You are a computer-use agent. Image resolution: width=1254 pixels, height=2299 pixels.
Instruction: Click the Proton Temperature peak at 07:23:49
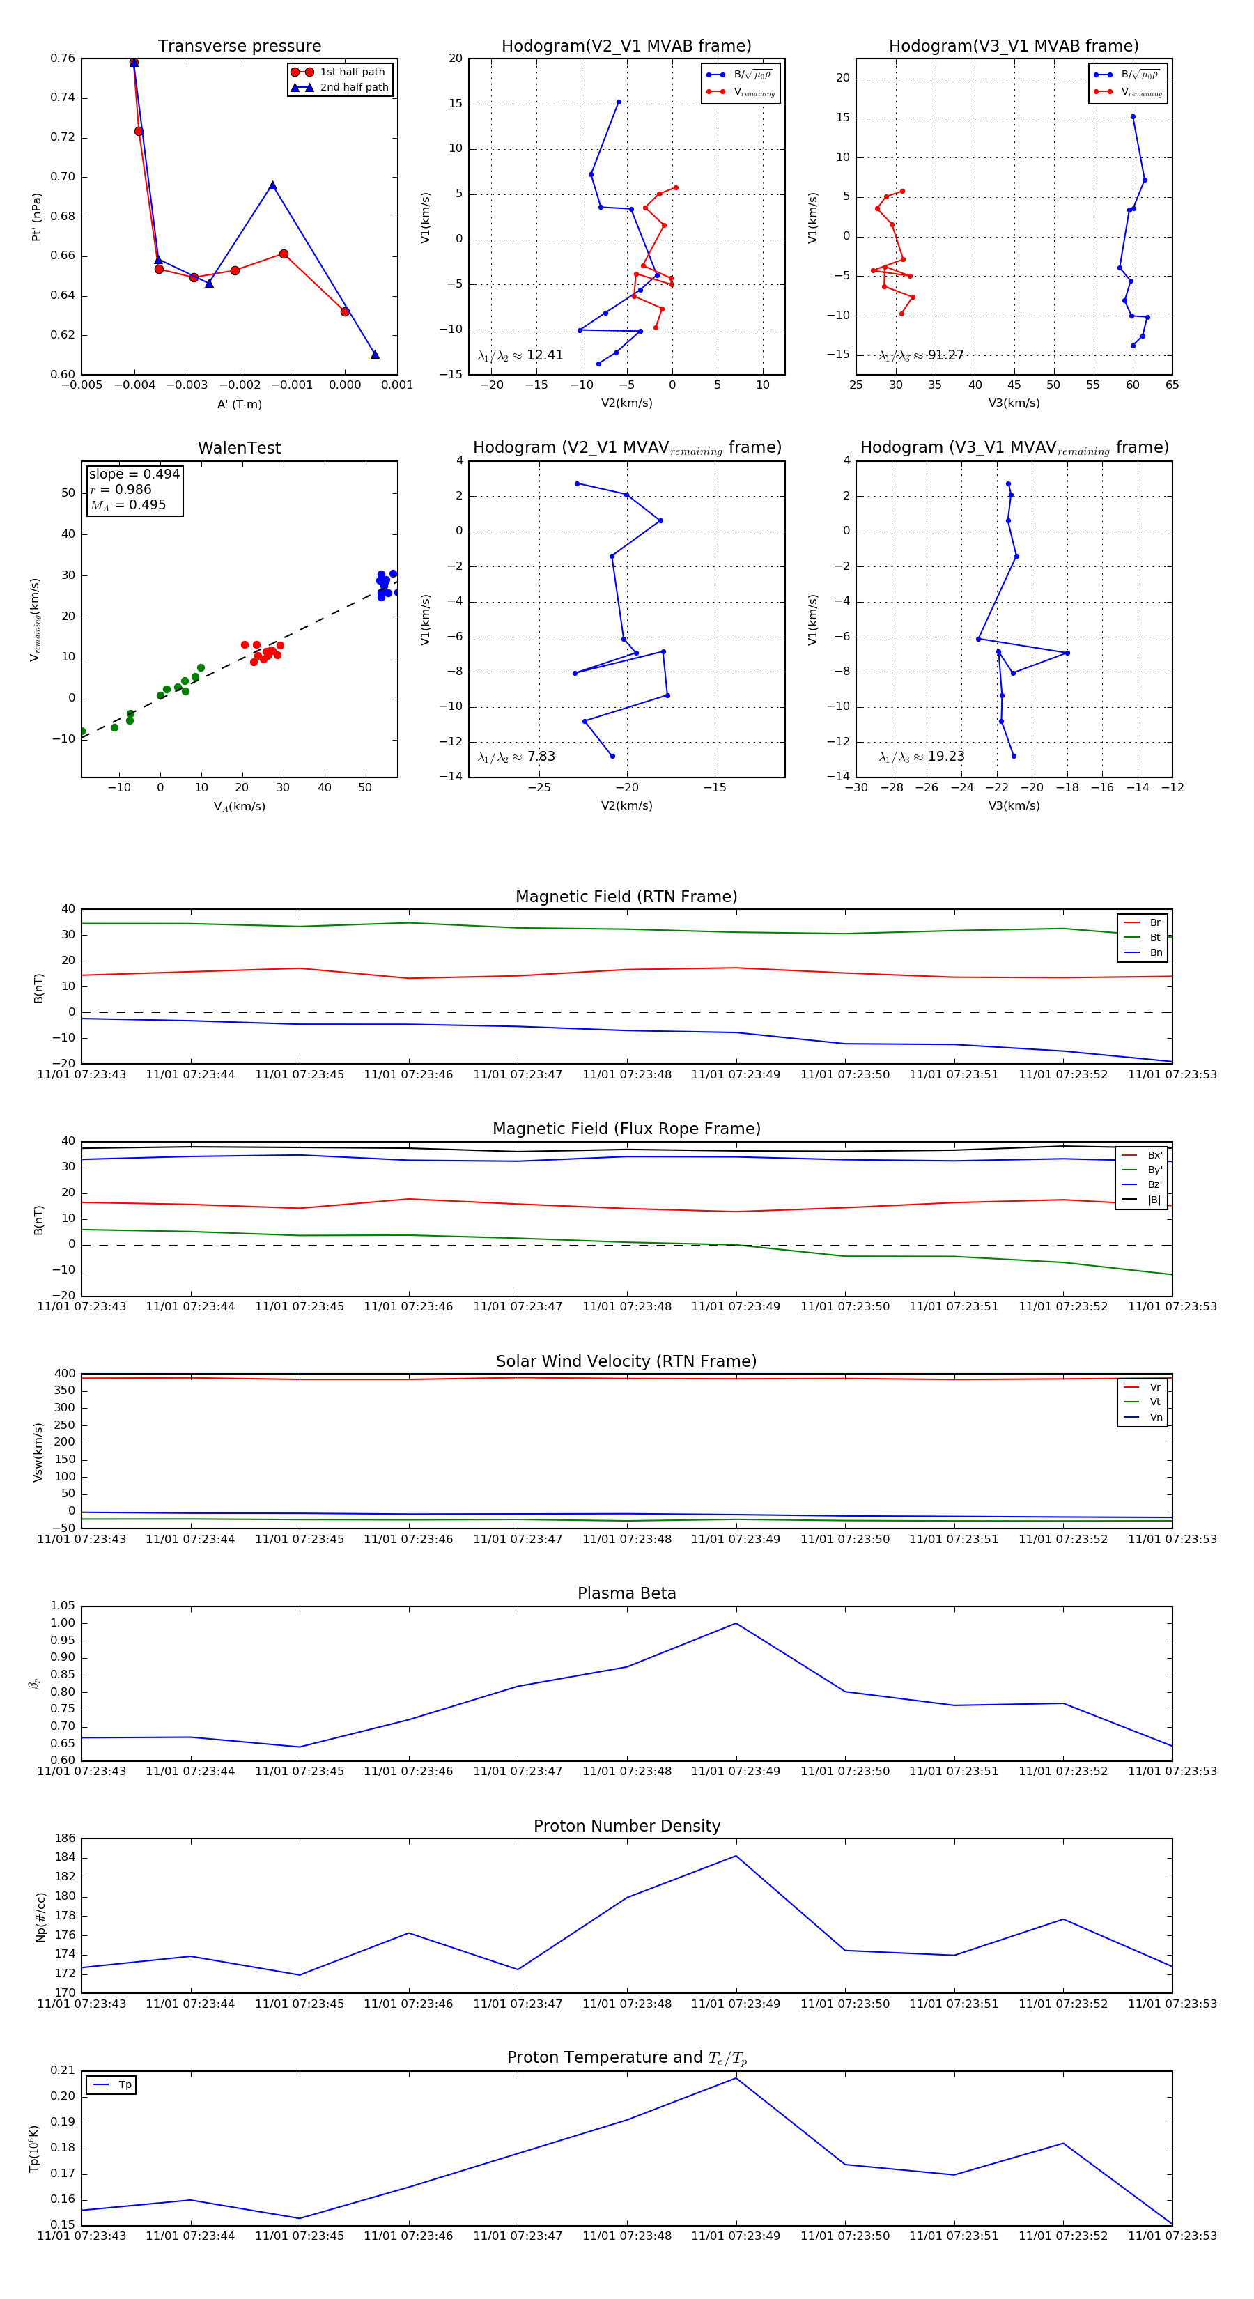(736, 2079)
